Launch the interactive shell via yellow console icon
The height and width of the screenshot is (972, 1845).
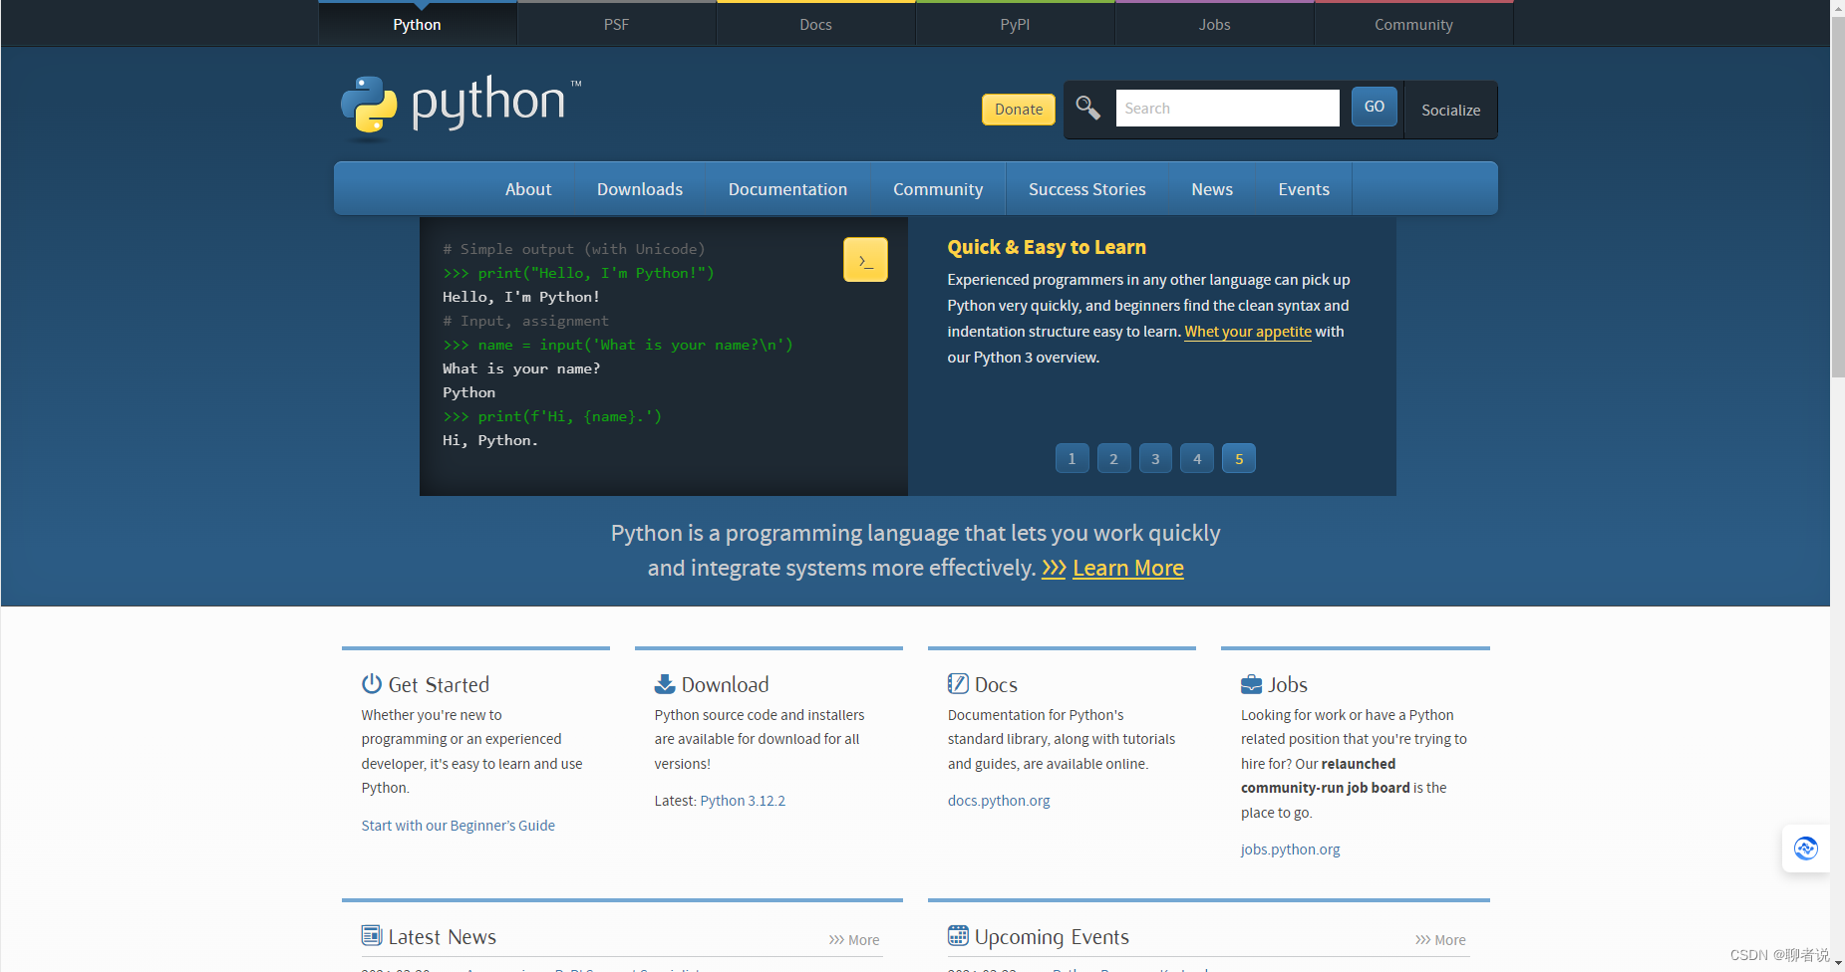click(x=863, y=259)
